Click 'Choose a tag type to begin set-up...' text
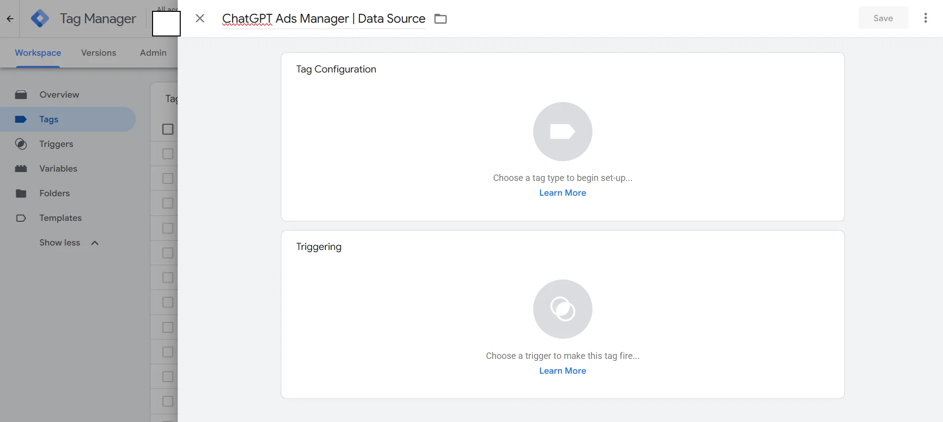The height and width of the screenshot is (422, 943). pyautogui.click(x=563, y=178)
